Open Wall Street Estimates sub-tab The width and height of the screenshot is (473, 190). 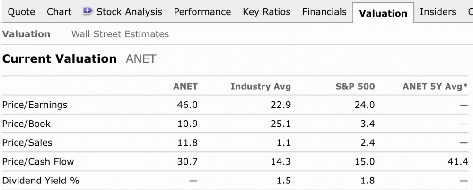pos(120,34)
